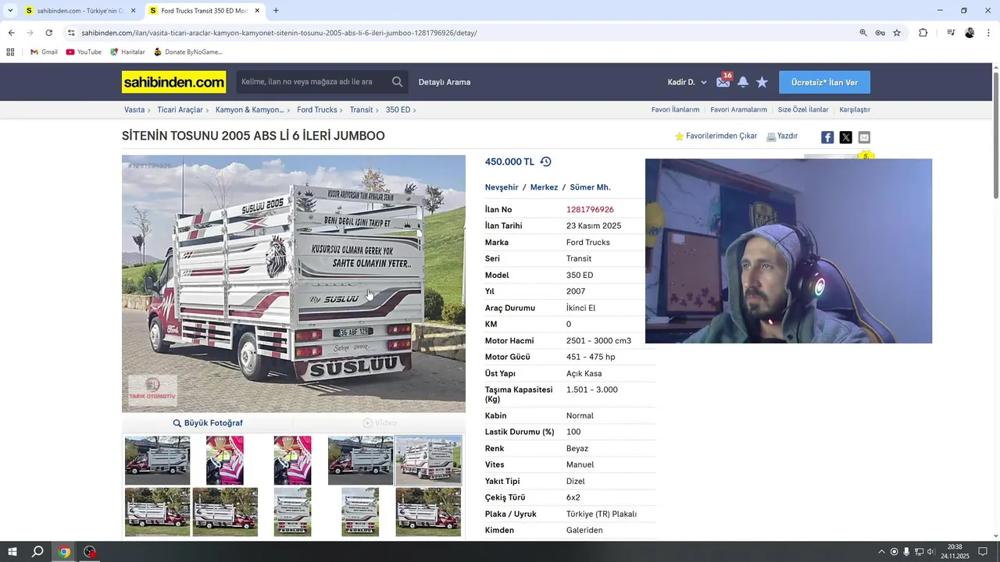This screenshot has width=1000, height=562.
Task: Open favorites star icon in header
Action: (x=762, y=82)
